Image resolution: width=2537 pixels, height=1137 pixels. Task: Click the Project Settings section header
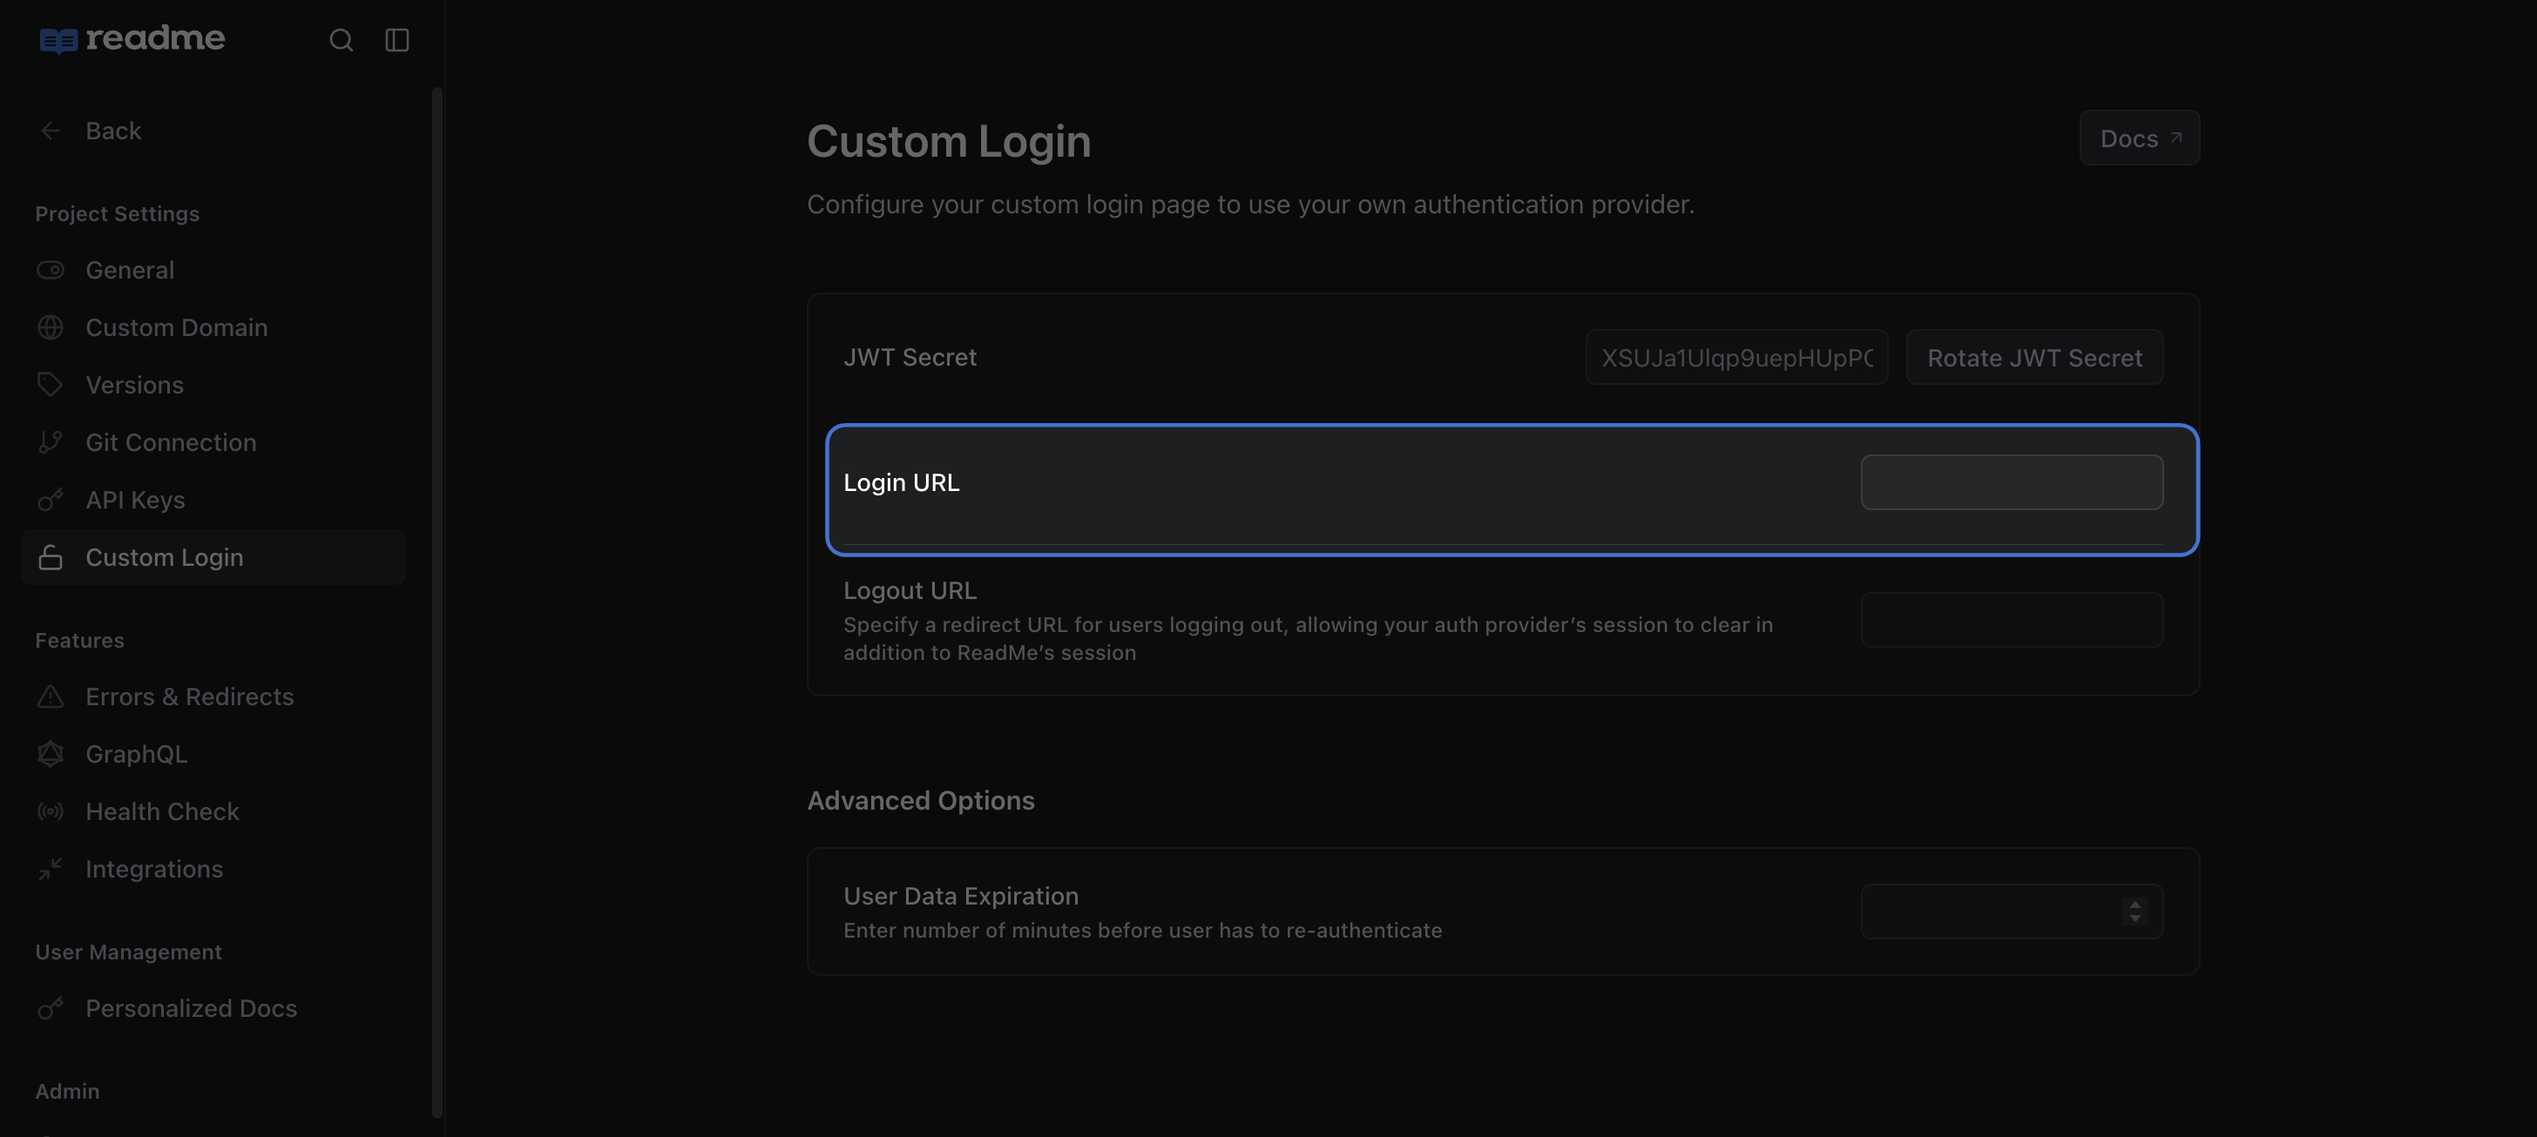[x=118, y=213]
